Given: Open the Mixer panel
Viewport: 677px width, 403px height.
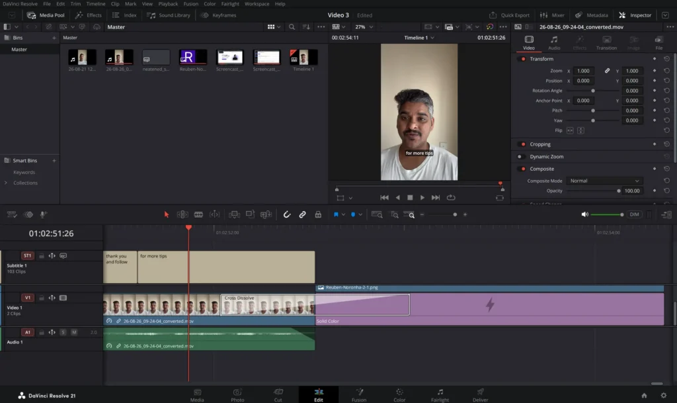Looking at the screenshot, I should [552, 15].
